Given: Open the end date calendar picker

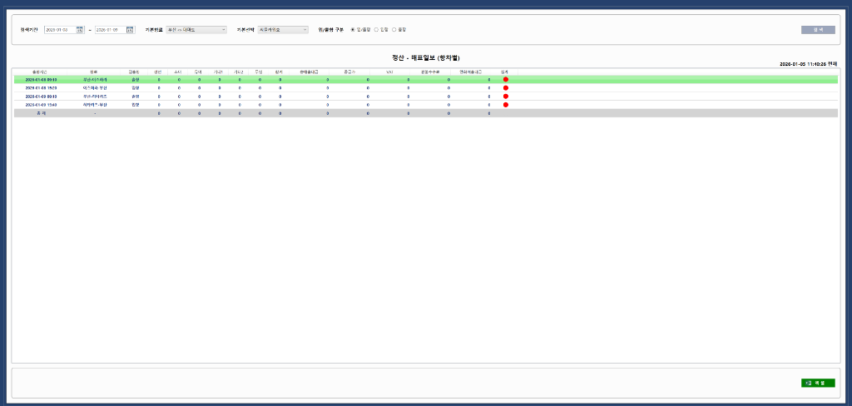Looking at the screenshot, I should pos(130,30).
